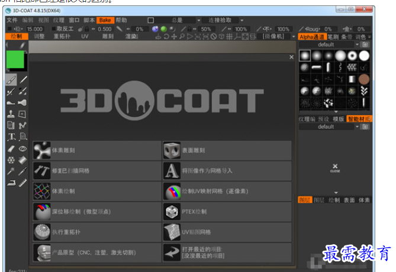Select the Pencil line tool
The height and width of the screenshot is (272, 396).
click(23, 80)
